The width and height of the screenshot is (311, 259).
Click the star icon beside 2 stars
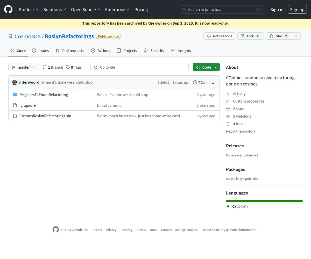tap(228, 109)
